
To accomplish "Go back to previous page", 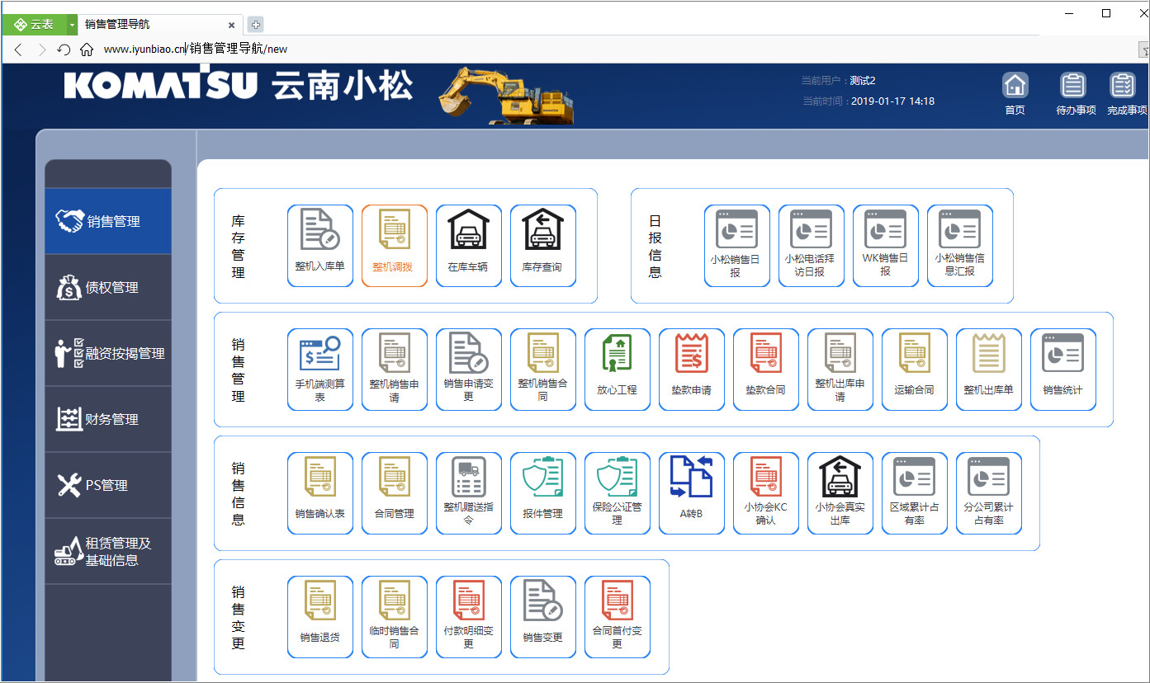I will point(18,49).
